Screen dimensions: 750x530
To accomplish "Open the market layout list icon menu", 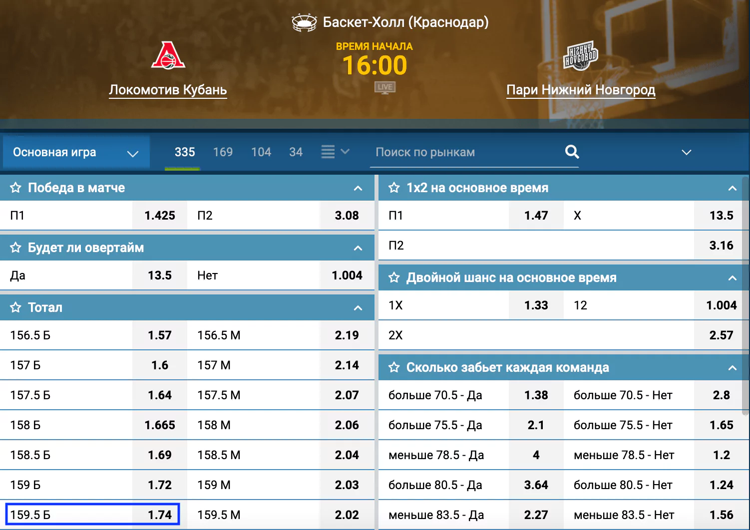I will click(x=335, y=152).
